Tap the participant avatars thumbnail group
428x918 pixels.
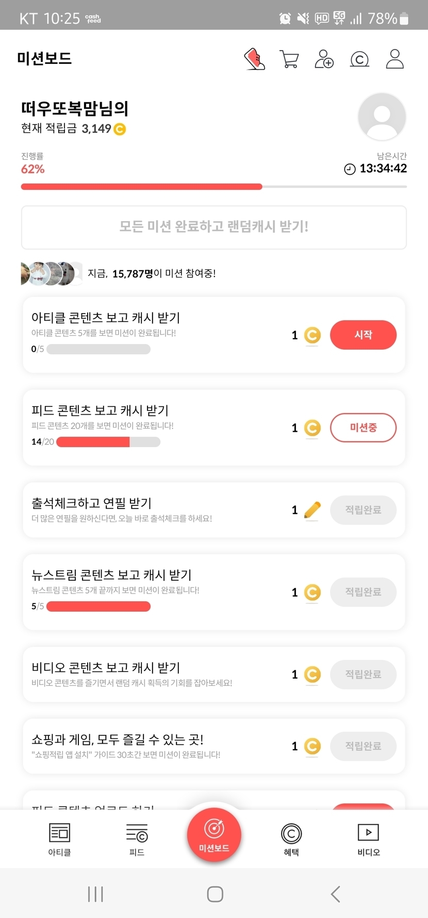51,273
